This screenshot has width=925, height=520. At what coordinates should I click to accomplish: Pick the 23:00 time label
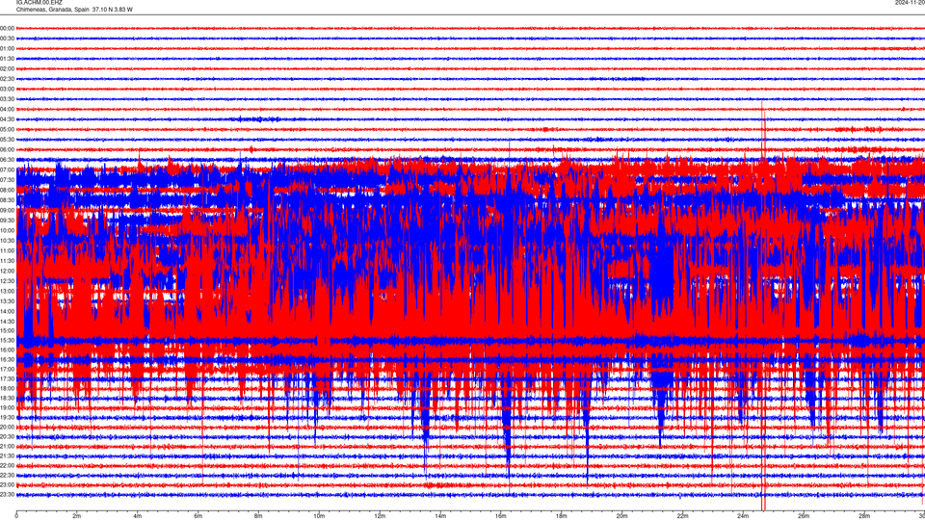click(x=7, y=484)
